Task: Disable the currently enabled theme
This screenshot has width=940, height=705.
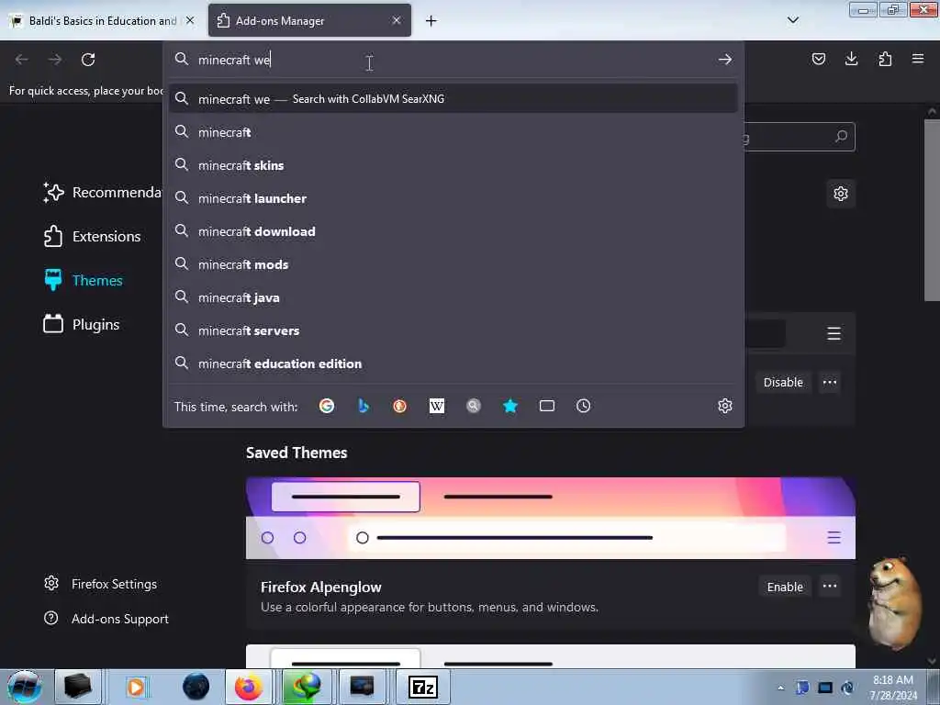Action: click(783, 382)
